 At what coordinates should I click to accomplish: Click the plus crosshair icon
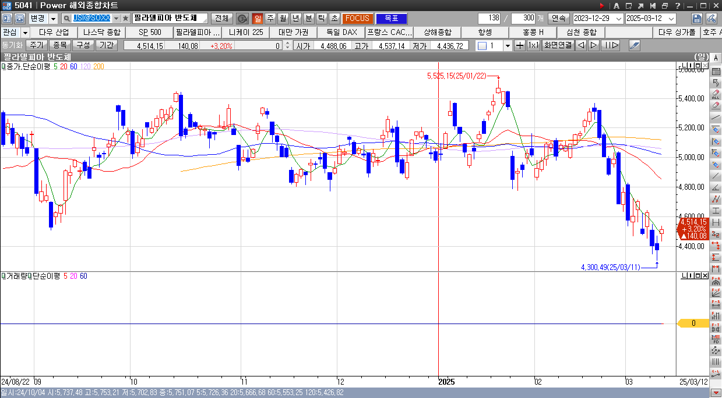(520, 45)
